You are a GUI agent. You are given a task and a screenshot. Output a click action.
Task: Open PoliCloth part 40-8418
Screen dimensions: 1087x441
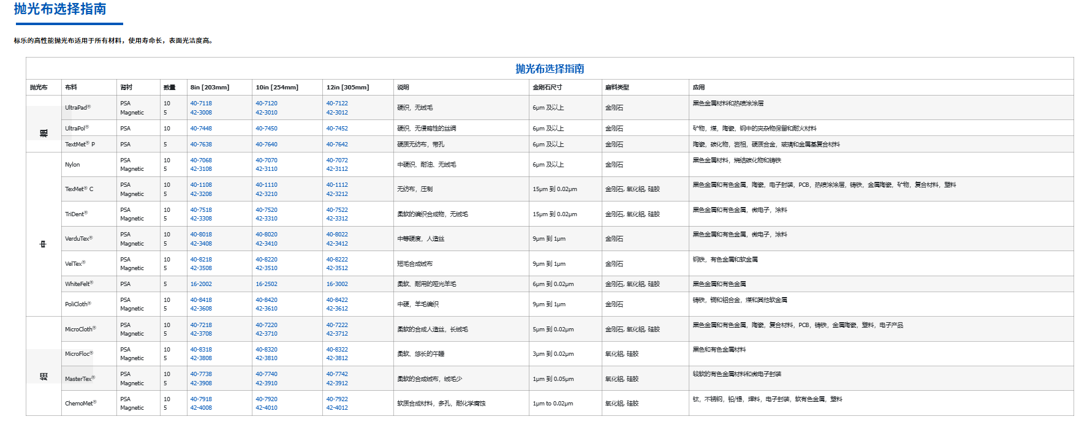201,300
